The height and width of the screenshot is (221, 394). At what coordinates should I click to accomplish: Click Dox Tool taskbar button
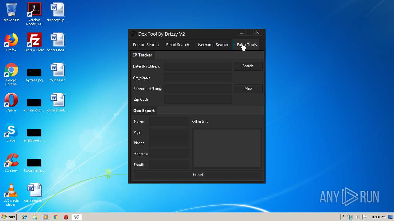pyautogui.click(x=76, y=217)
